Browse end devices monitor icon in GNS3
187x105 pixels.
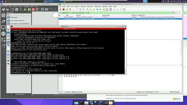click(3, 27)
